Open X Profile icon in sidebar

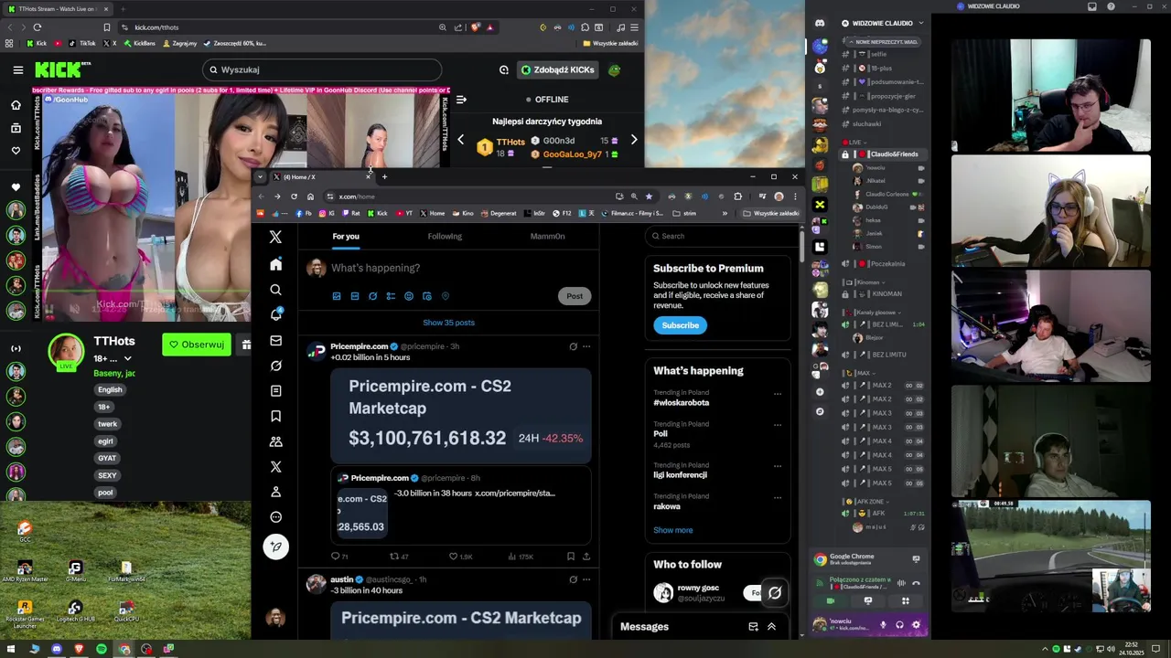275,492
